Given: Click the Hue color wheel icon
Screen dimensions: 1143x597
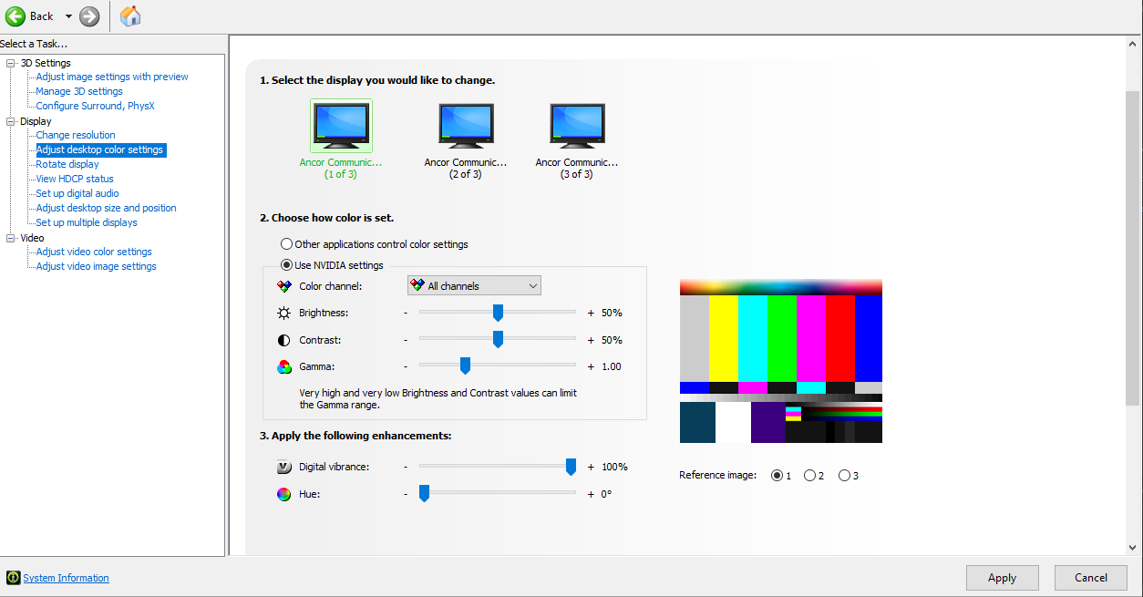Looking at the screenshot, I should coord(283,494).
